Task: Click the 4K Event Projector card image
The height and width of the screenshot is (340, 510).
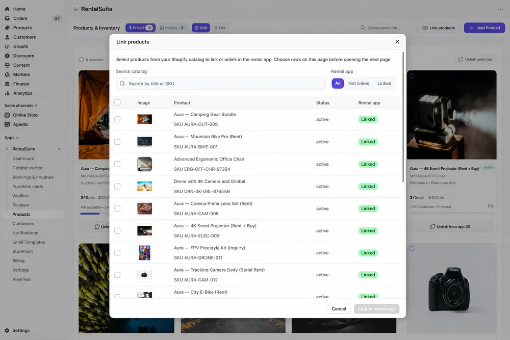Action: [451, 115]
